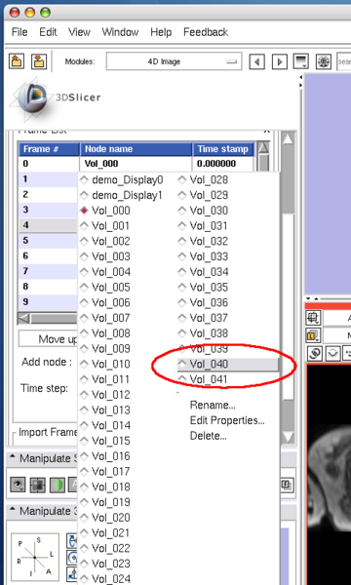351x585 pixels.
Task: Select frame row 4 in the list
Action: tap(48, 225)
